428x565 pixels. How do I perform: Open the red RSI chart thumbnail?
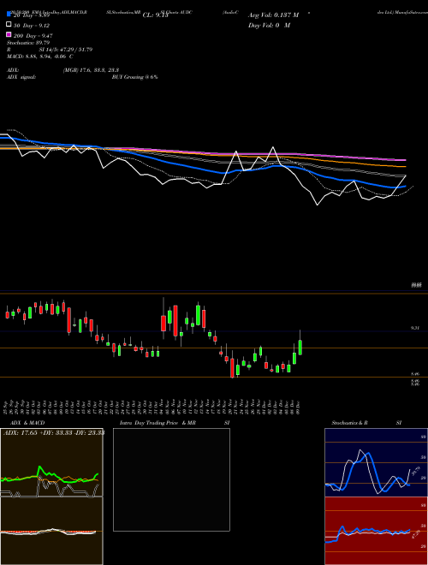(376, 531)
